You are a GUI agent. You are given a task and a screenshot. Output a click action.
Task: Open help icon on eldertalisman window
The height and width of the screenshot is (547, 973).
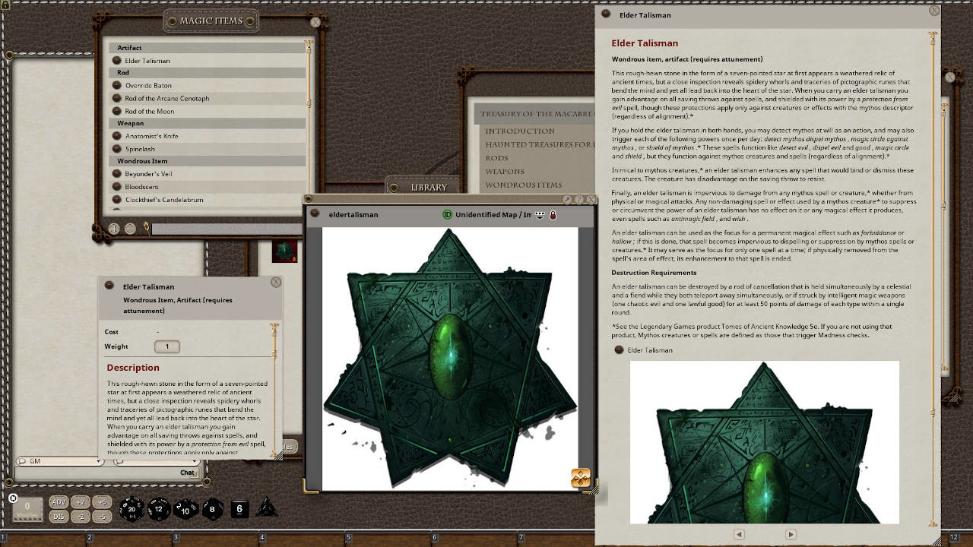[579, 200]
